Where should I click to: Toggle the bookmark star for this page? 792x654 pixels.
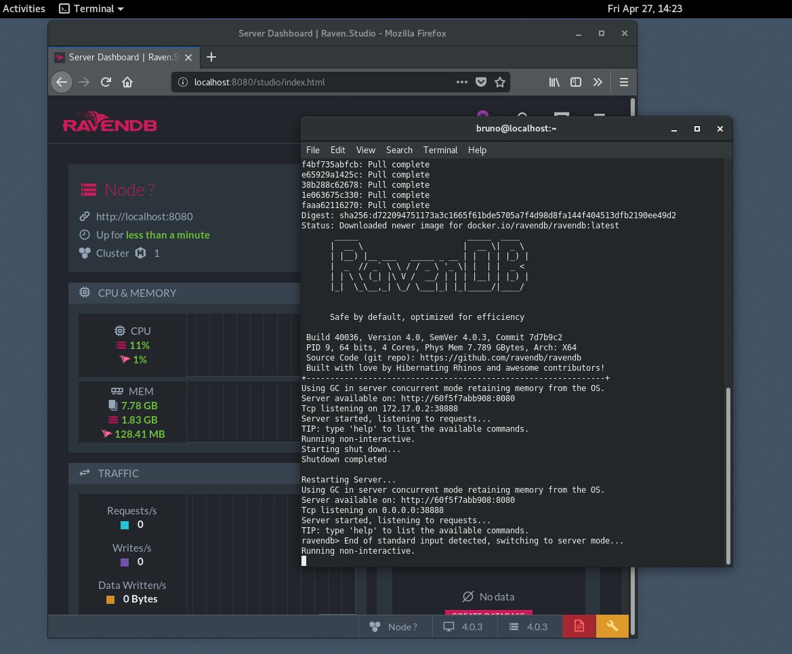click(500, 81)
